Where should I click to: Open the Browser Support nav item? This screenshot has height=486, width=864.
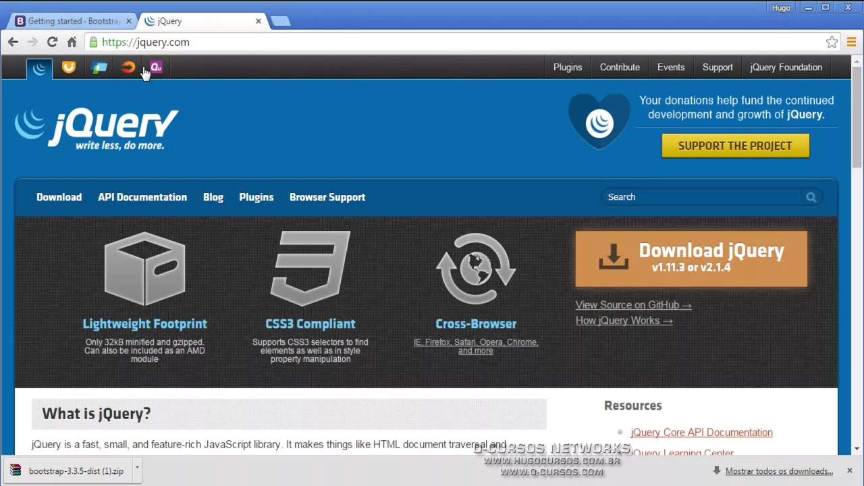point(327,197)
